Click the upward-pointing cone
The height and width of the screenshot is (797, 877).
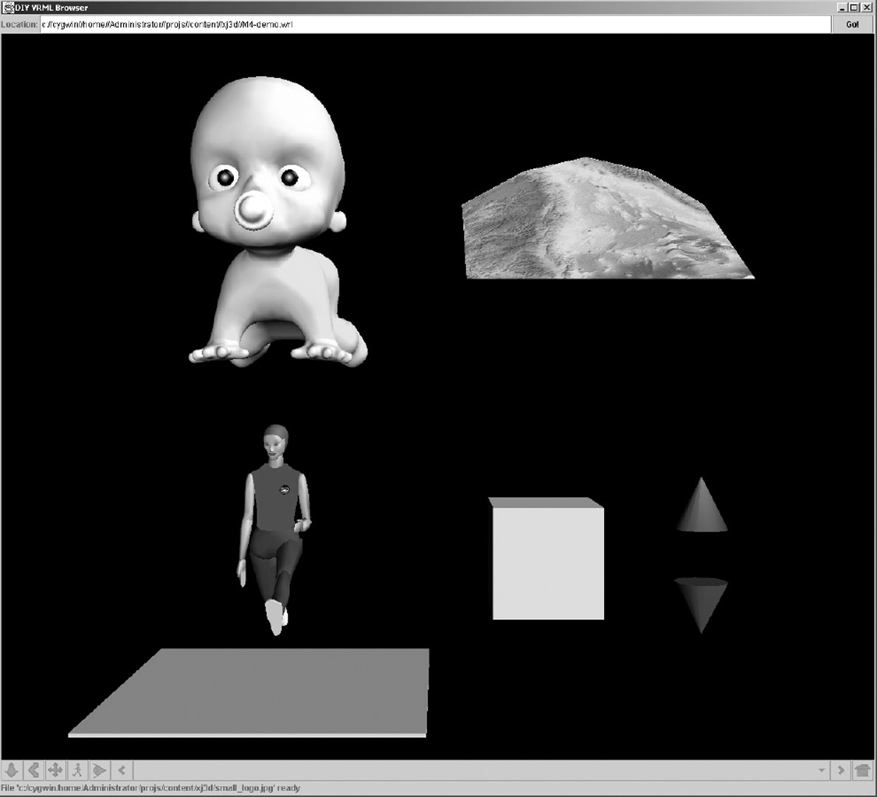[x=701, y=511]
